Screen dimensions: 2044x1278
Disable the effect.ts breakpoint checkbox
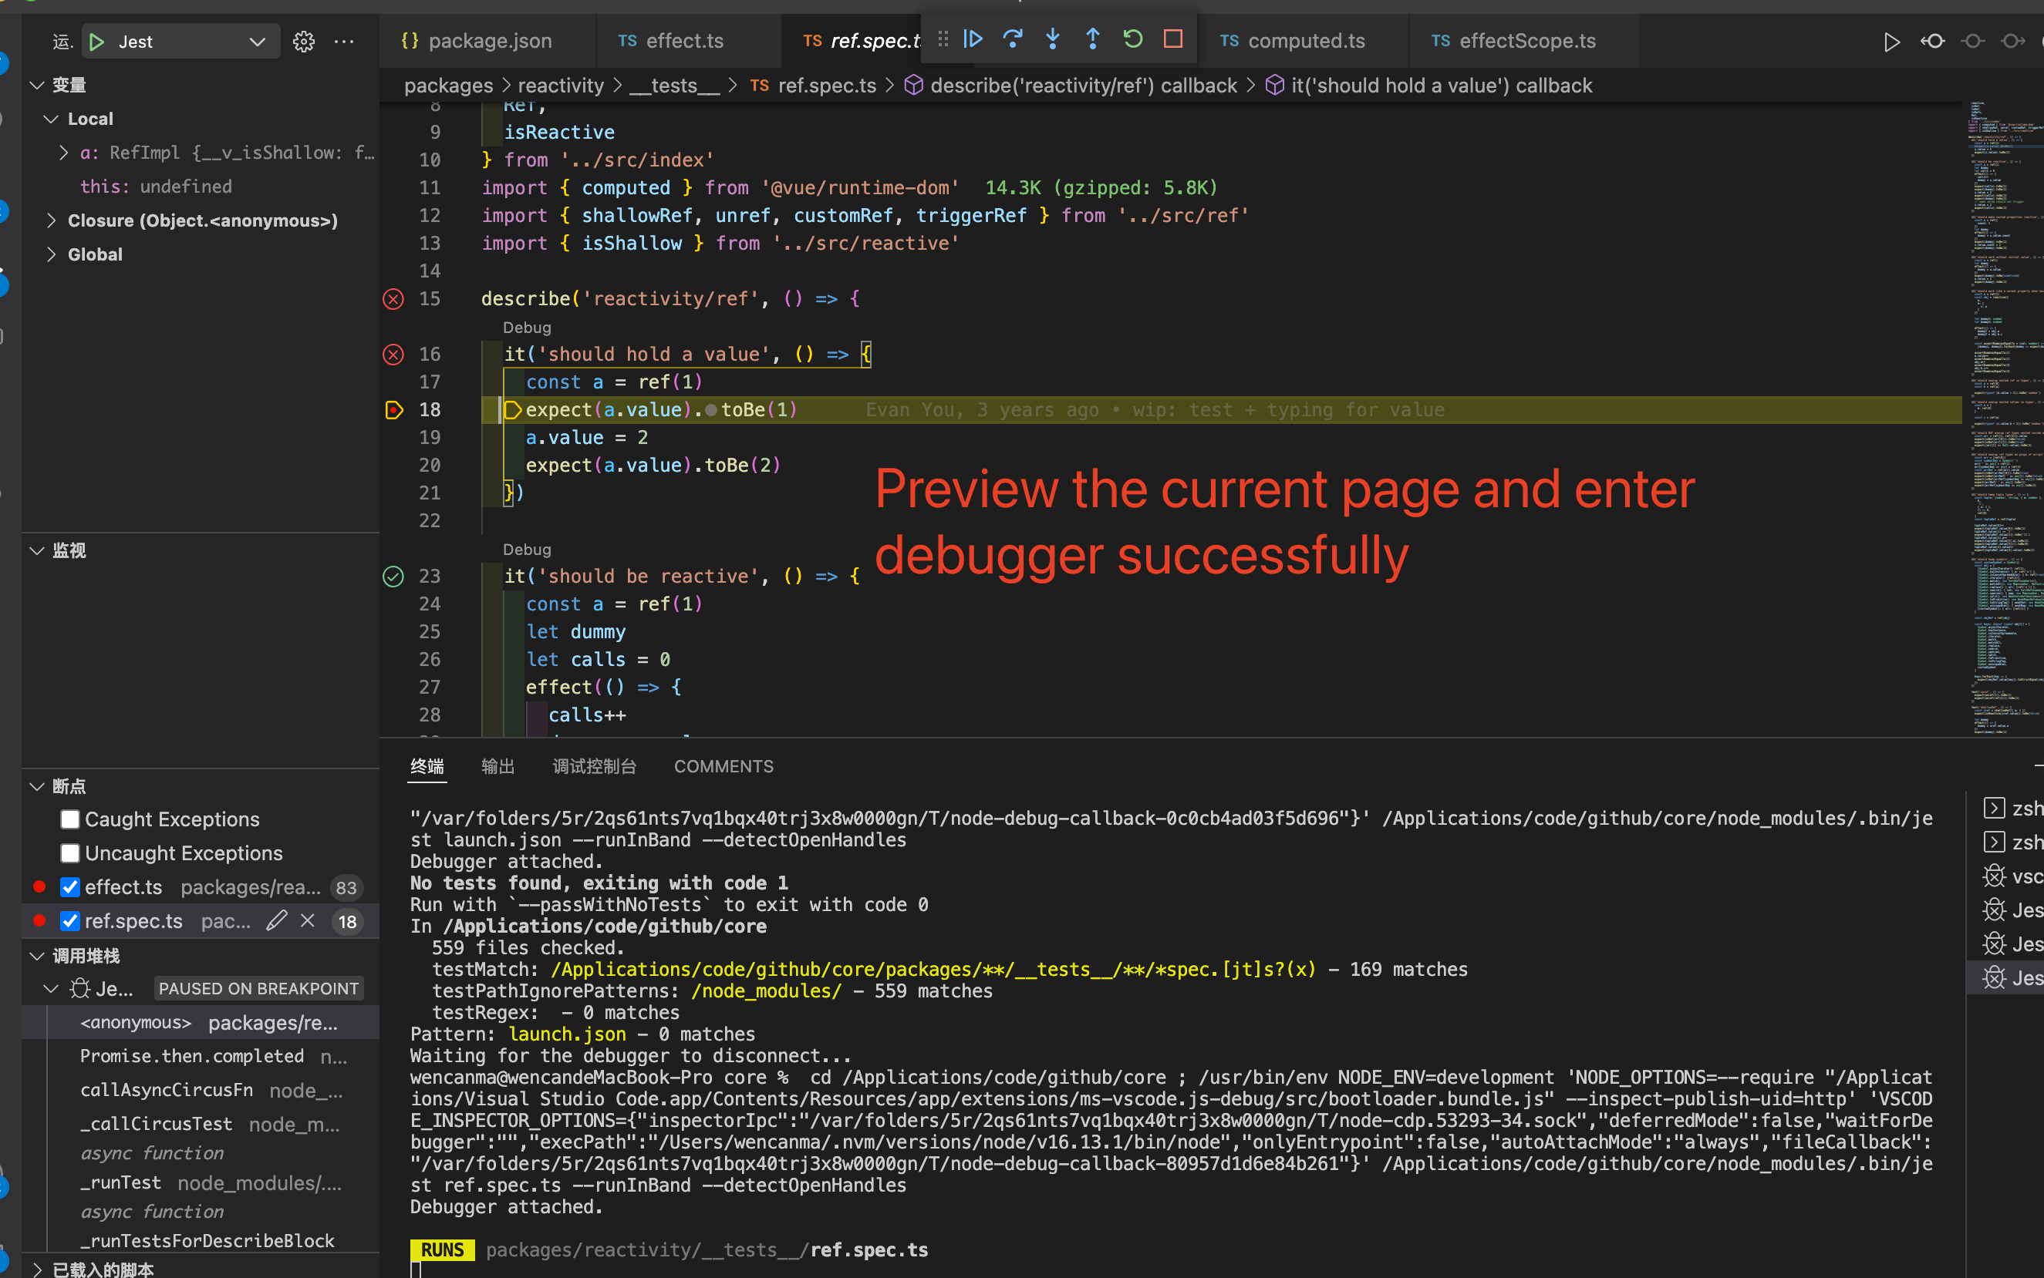[x=70, y=886]
